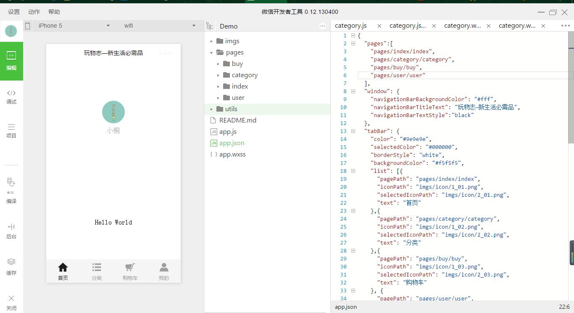Screen dimensions: 574x313
Task: Fold the "pages" array at line 2
Action: (353, 43)
